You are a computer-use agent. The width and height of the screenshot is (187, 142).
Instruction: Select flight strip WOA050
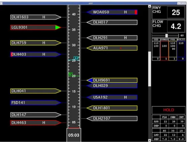tap(112, 12)
